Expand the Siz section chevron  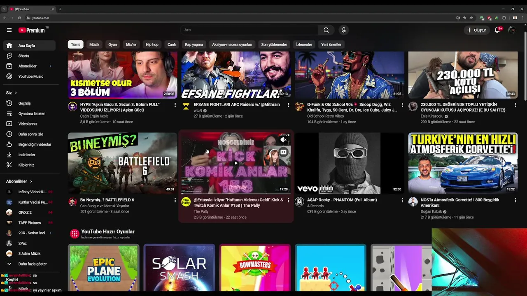coord(16,93)
